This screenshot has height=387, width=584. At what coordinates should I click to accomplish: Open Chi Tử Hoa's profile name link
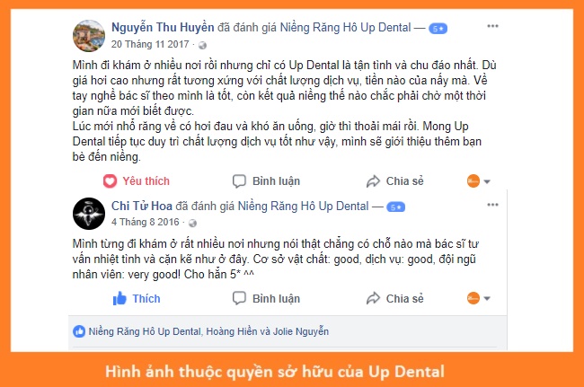point(142,206)
